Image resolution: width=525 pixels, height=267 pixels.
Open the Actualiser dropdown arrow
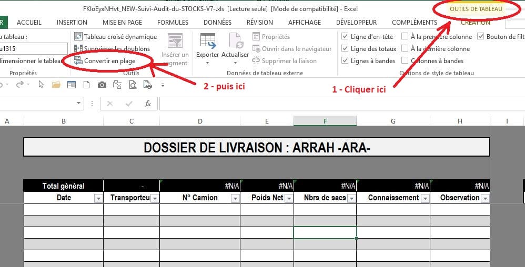click(235, 63)
